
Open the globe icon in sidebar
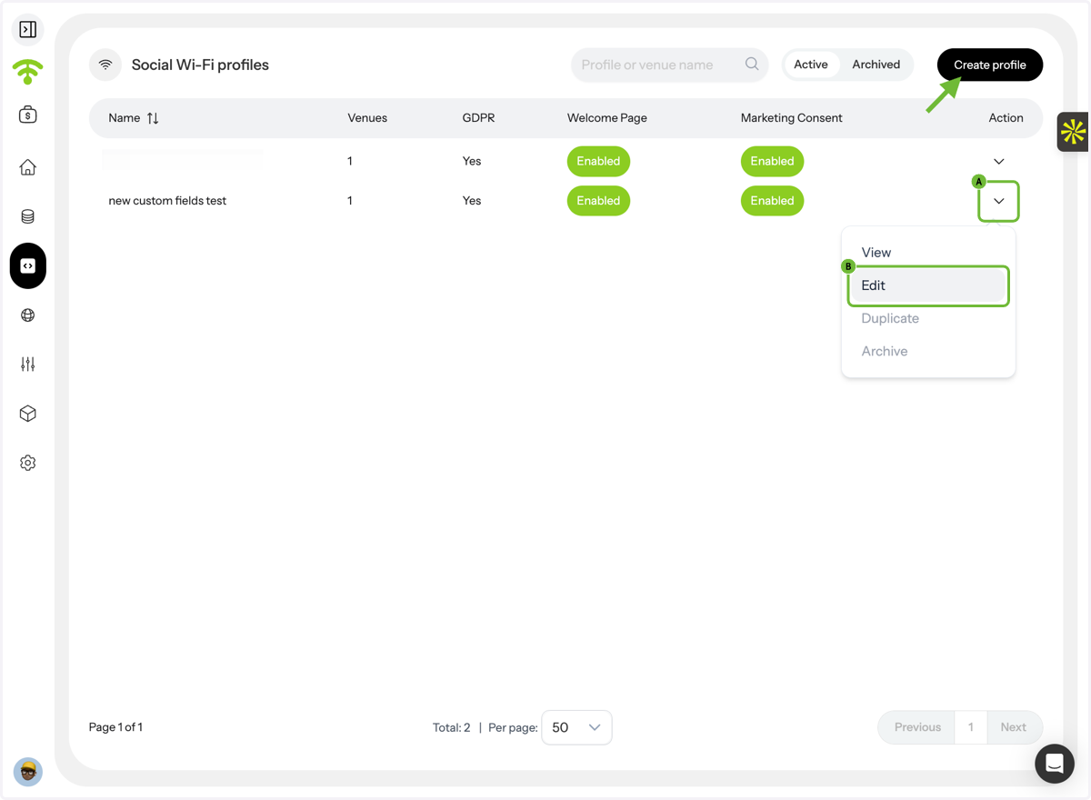28,315
